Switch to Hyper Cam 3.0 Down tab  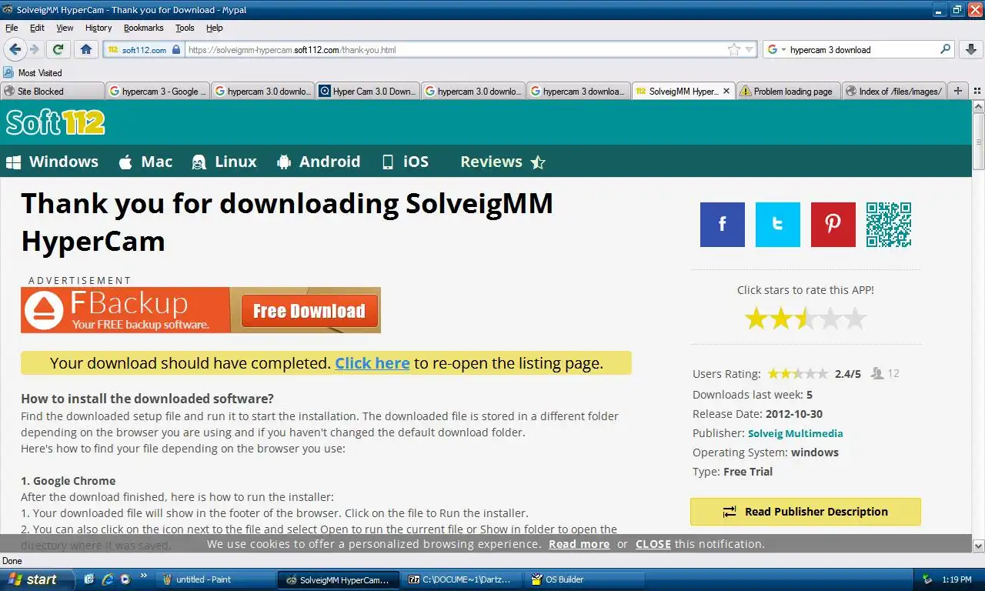(x=367, y=91)
